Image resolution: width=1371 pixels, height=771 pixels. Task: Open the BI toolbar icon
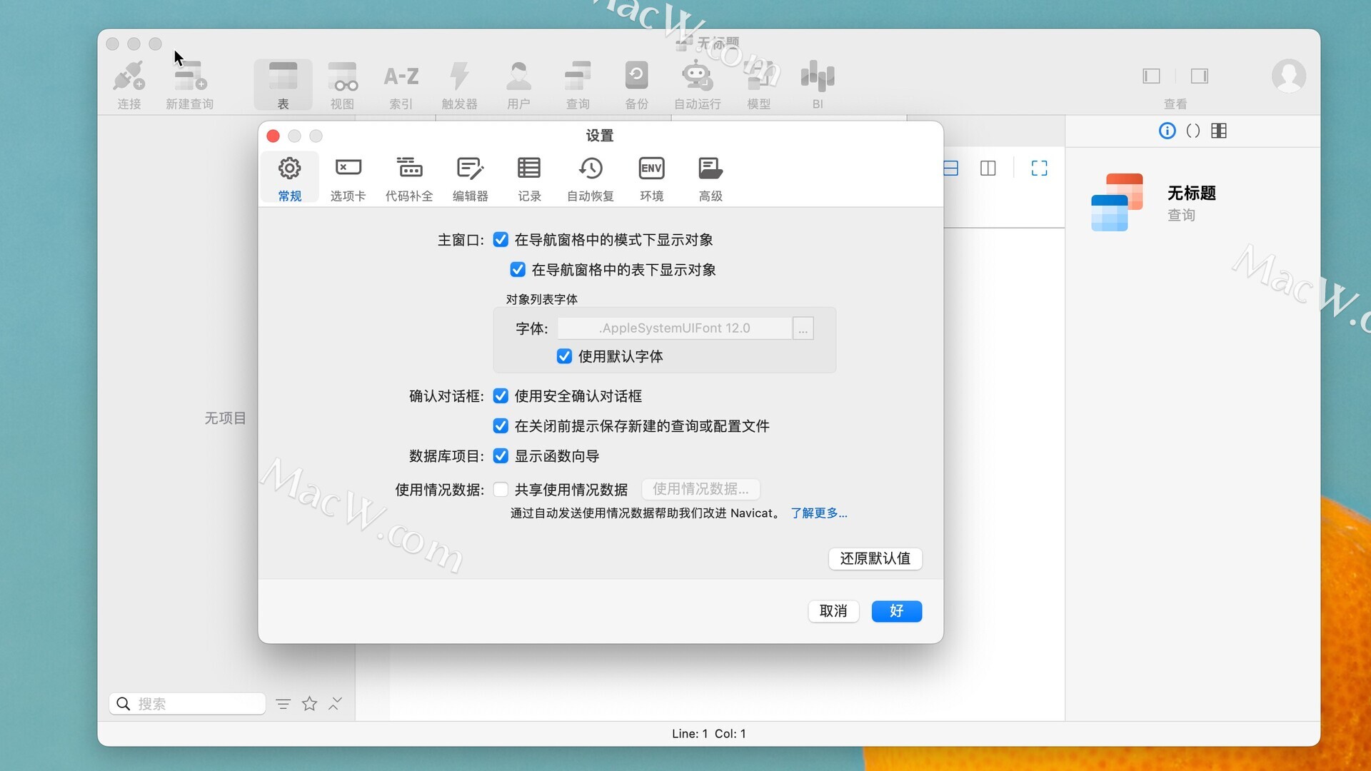tap(818, 85)
